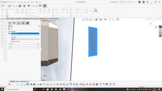Toggle the Uniform scaling checkbox
Screen dimensions: 162x91
(11, 41)
